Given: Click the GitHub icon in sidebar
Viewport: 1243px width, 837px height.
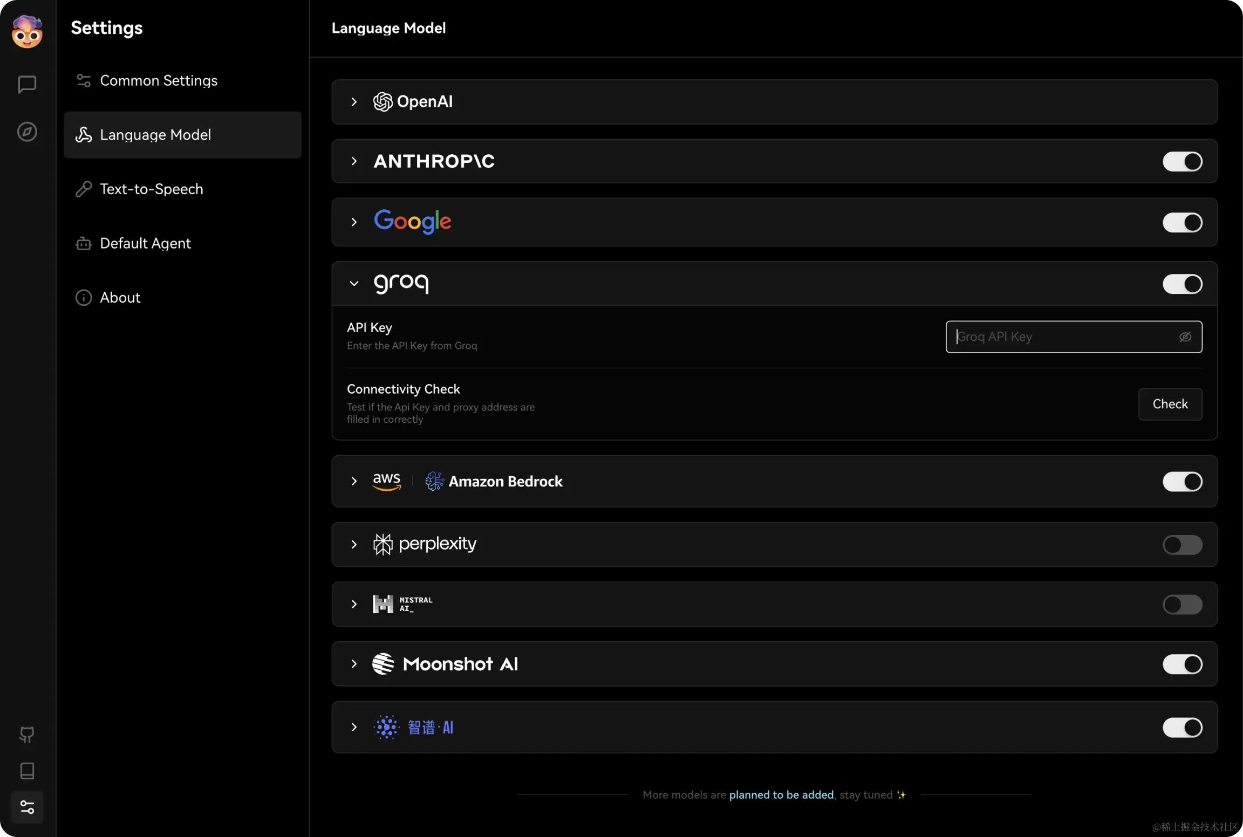Looking at the screenshot, I should [x=27, y=734].
